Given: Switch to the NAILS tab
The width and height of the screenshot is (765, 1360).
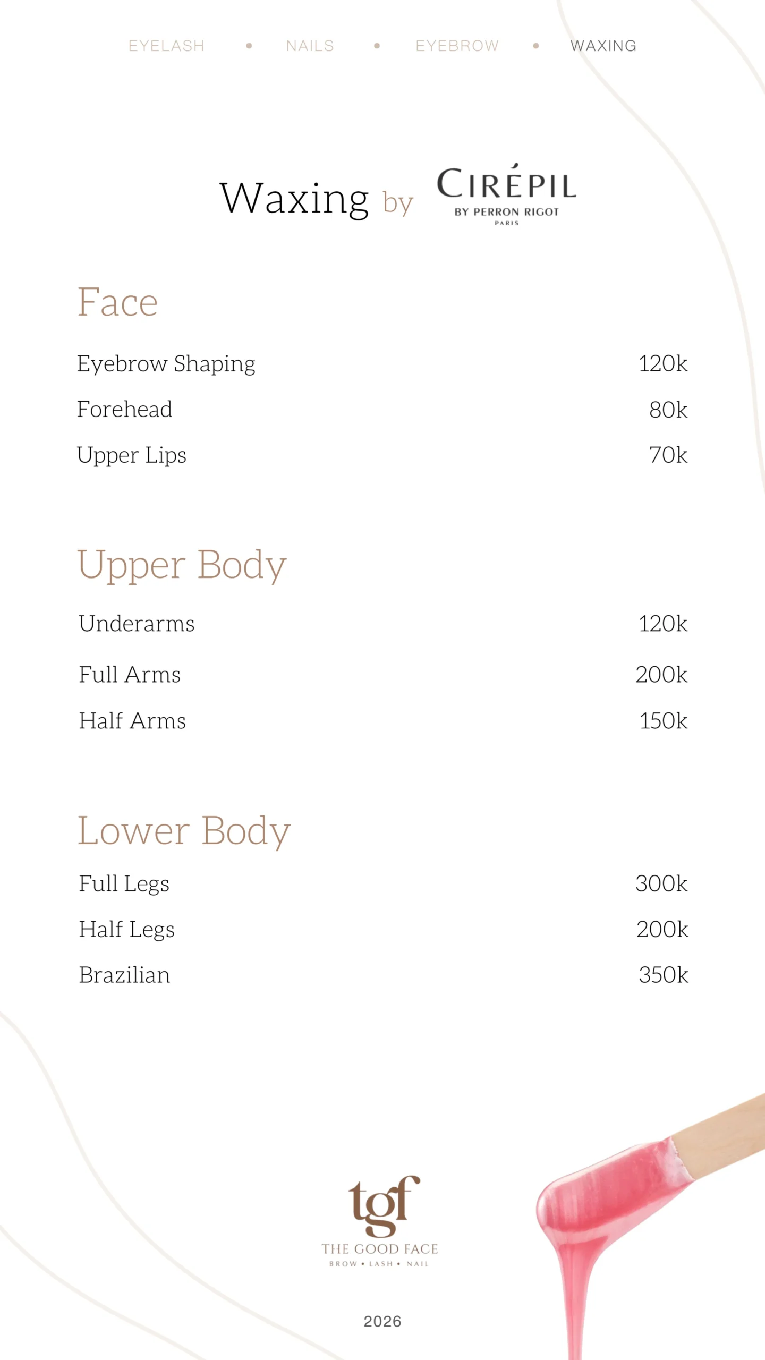Looking at the screenshot, I should tap(310, 46).
